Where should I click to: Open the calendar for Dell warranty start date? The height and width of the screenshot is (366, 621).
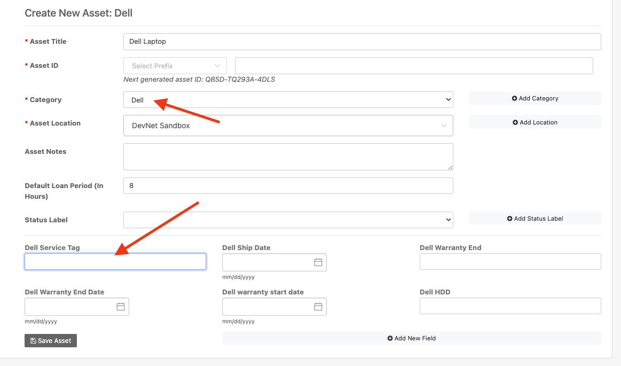pyautogui.click(x=318, y=307)
